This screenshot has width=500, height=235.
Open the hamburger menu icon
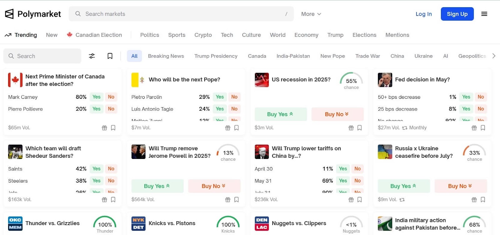click(x=484, y=14)
